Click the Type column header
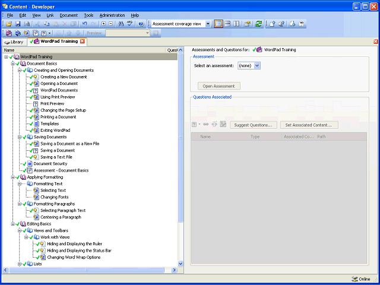380x285 pixels. (265, 137)
